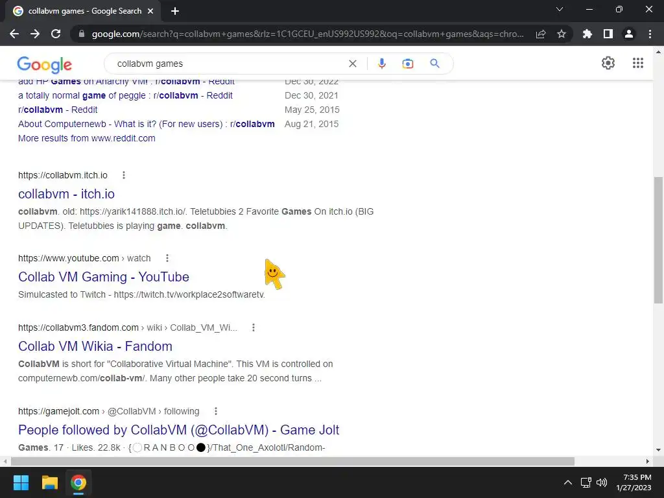The width and height of the screenshot is (664, 498).
Task: Click the date Dec 30, 2021
Action: [311, 96]
